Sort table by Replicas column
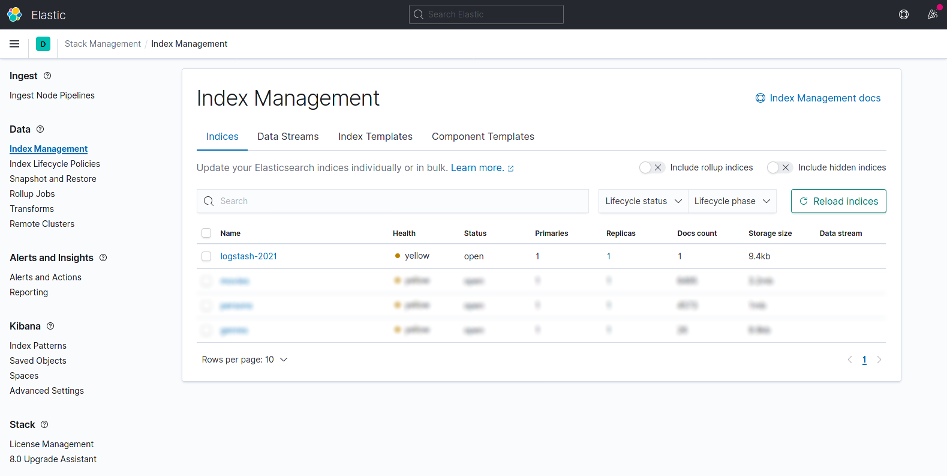 coord(621,233)
